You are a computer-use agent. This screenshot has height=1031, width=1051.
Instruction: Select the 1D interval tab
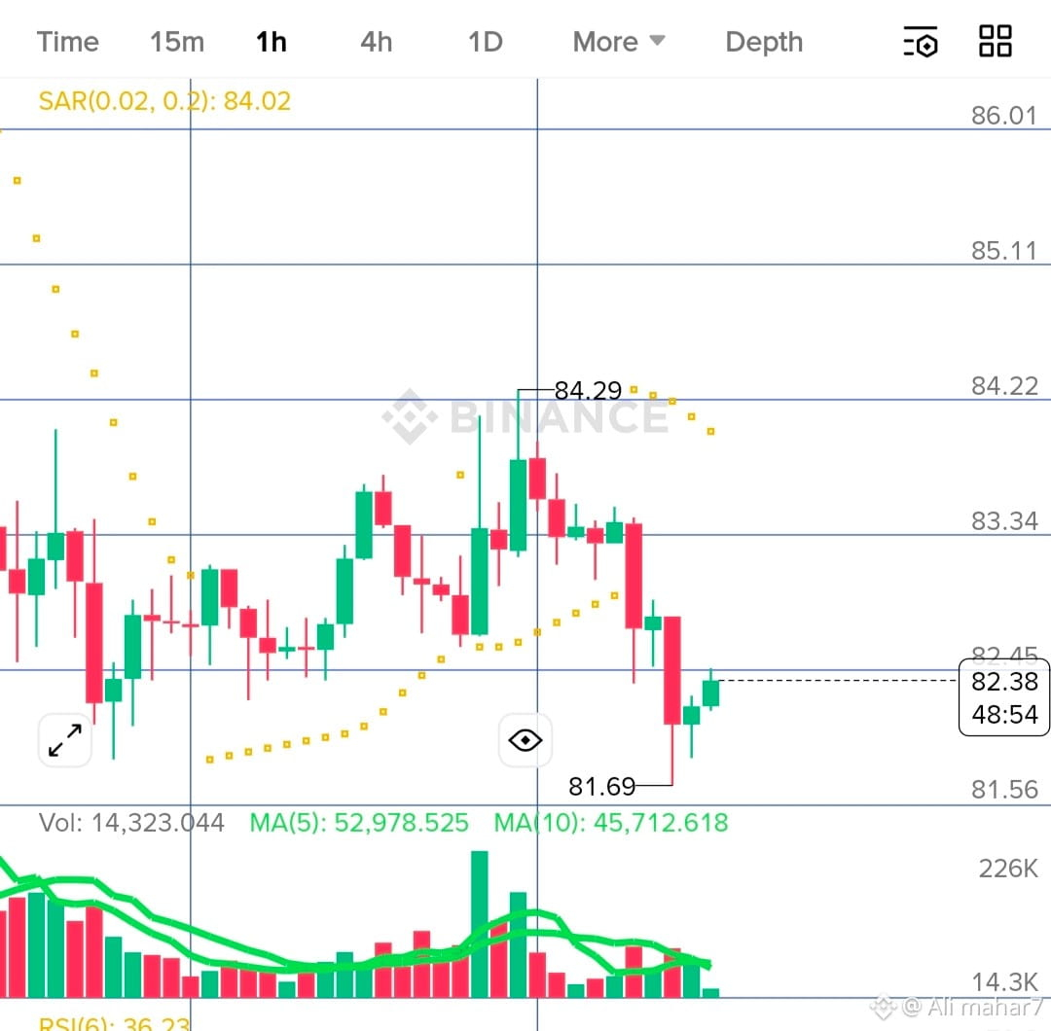pyautogui.click(x=486, y=42)
